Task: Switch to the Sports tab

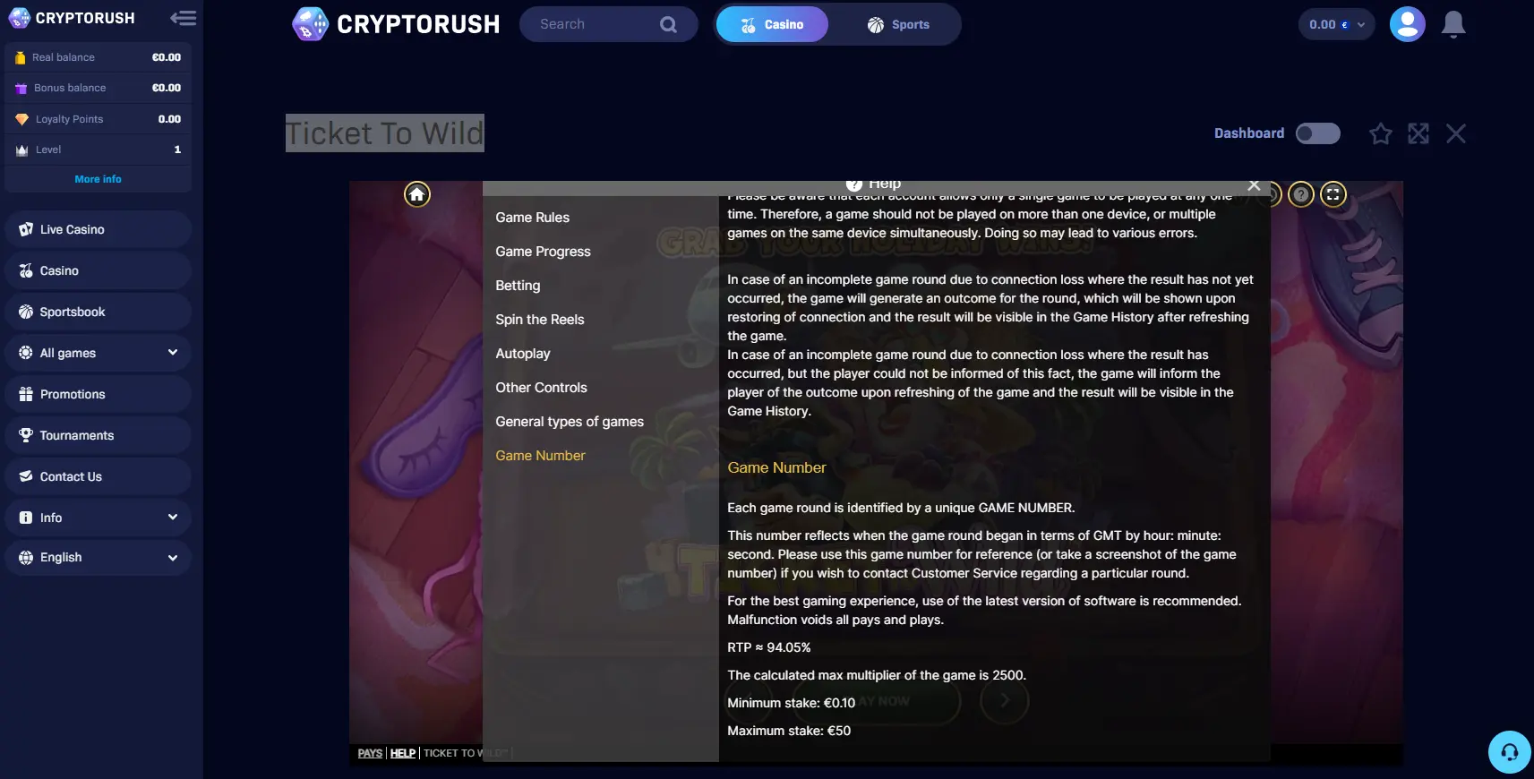Action: [898, 24]
